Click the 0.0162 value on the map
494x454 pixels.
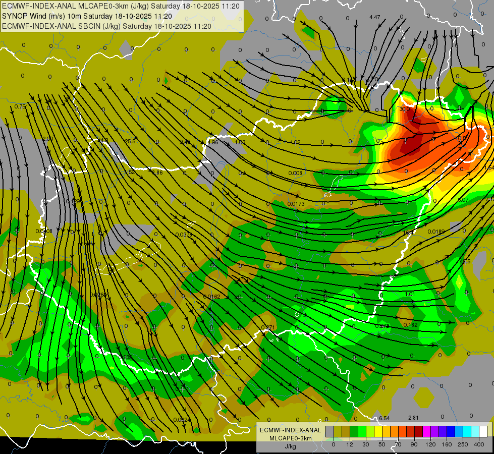coord(212,297)
